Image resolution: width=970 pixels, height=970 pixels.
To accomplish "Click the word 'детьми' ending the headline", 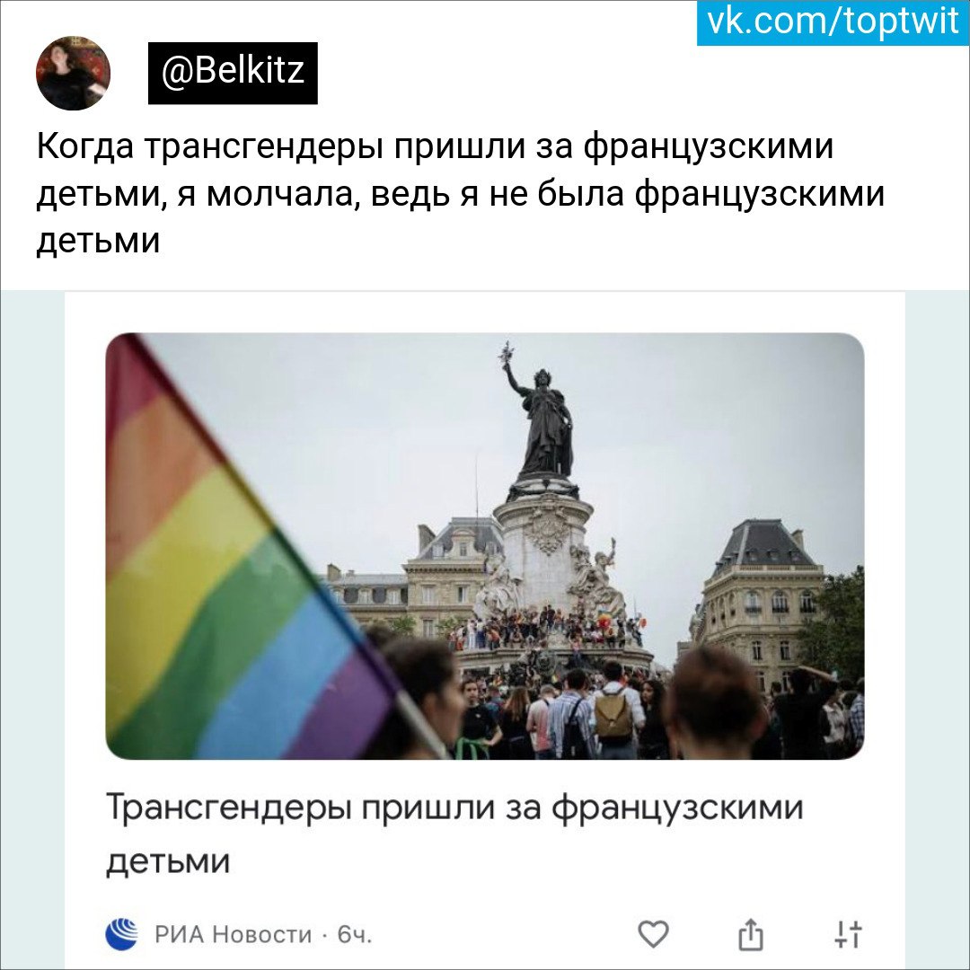I will click(168, 860).
